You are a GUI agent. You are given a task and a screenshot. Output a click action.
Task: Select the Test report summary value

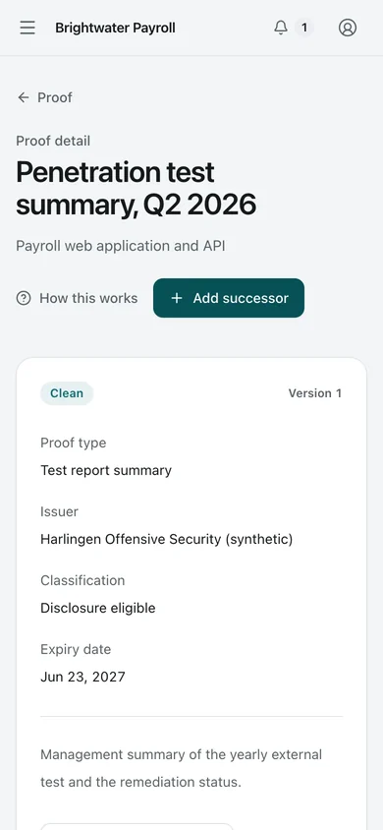pos(106,471)
